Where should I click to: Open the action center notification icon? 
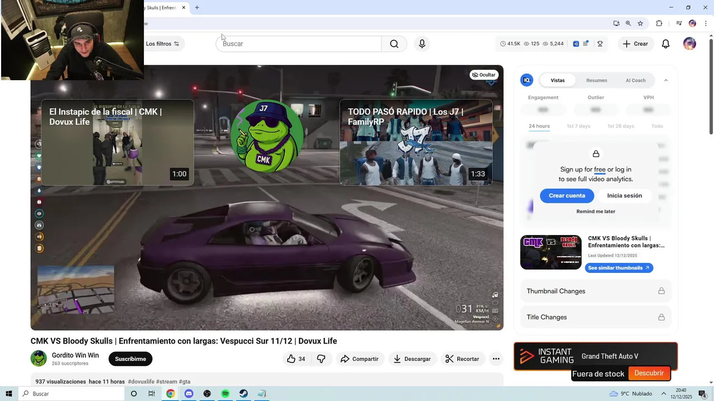coord(702,394)
